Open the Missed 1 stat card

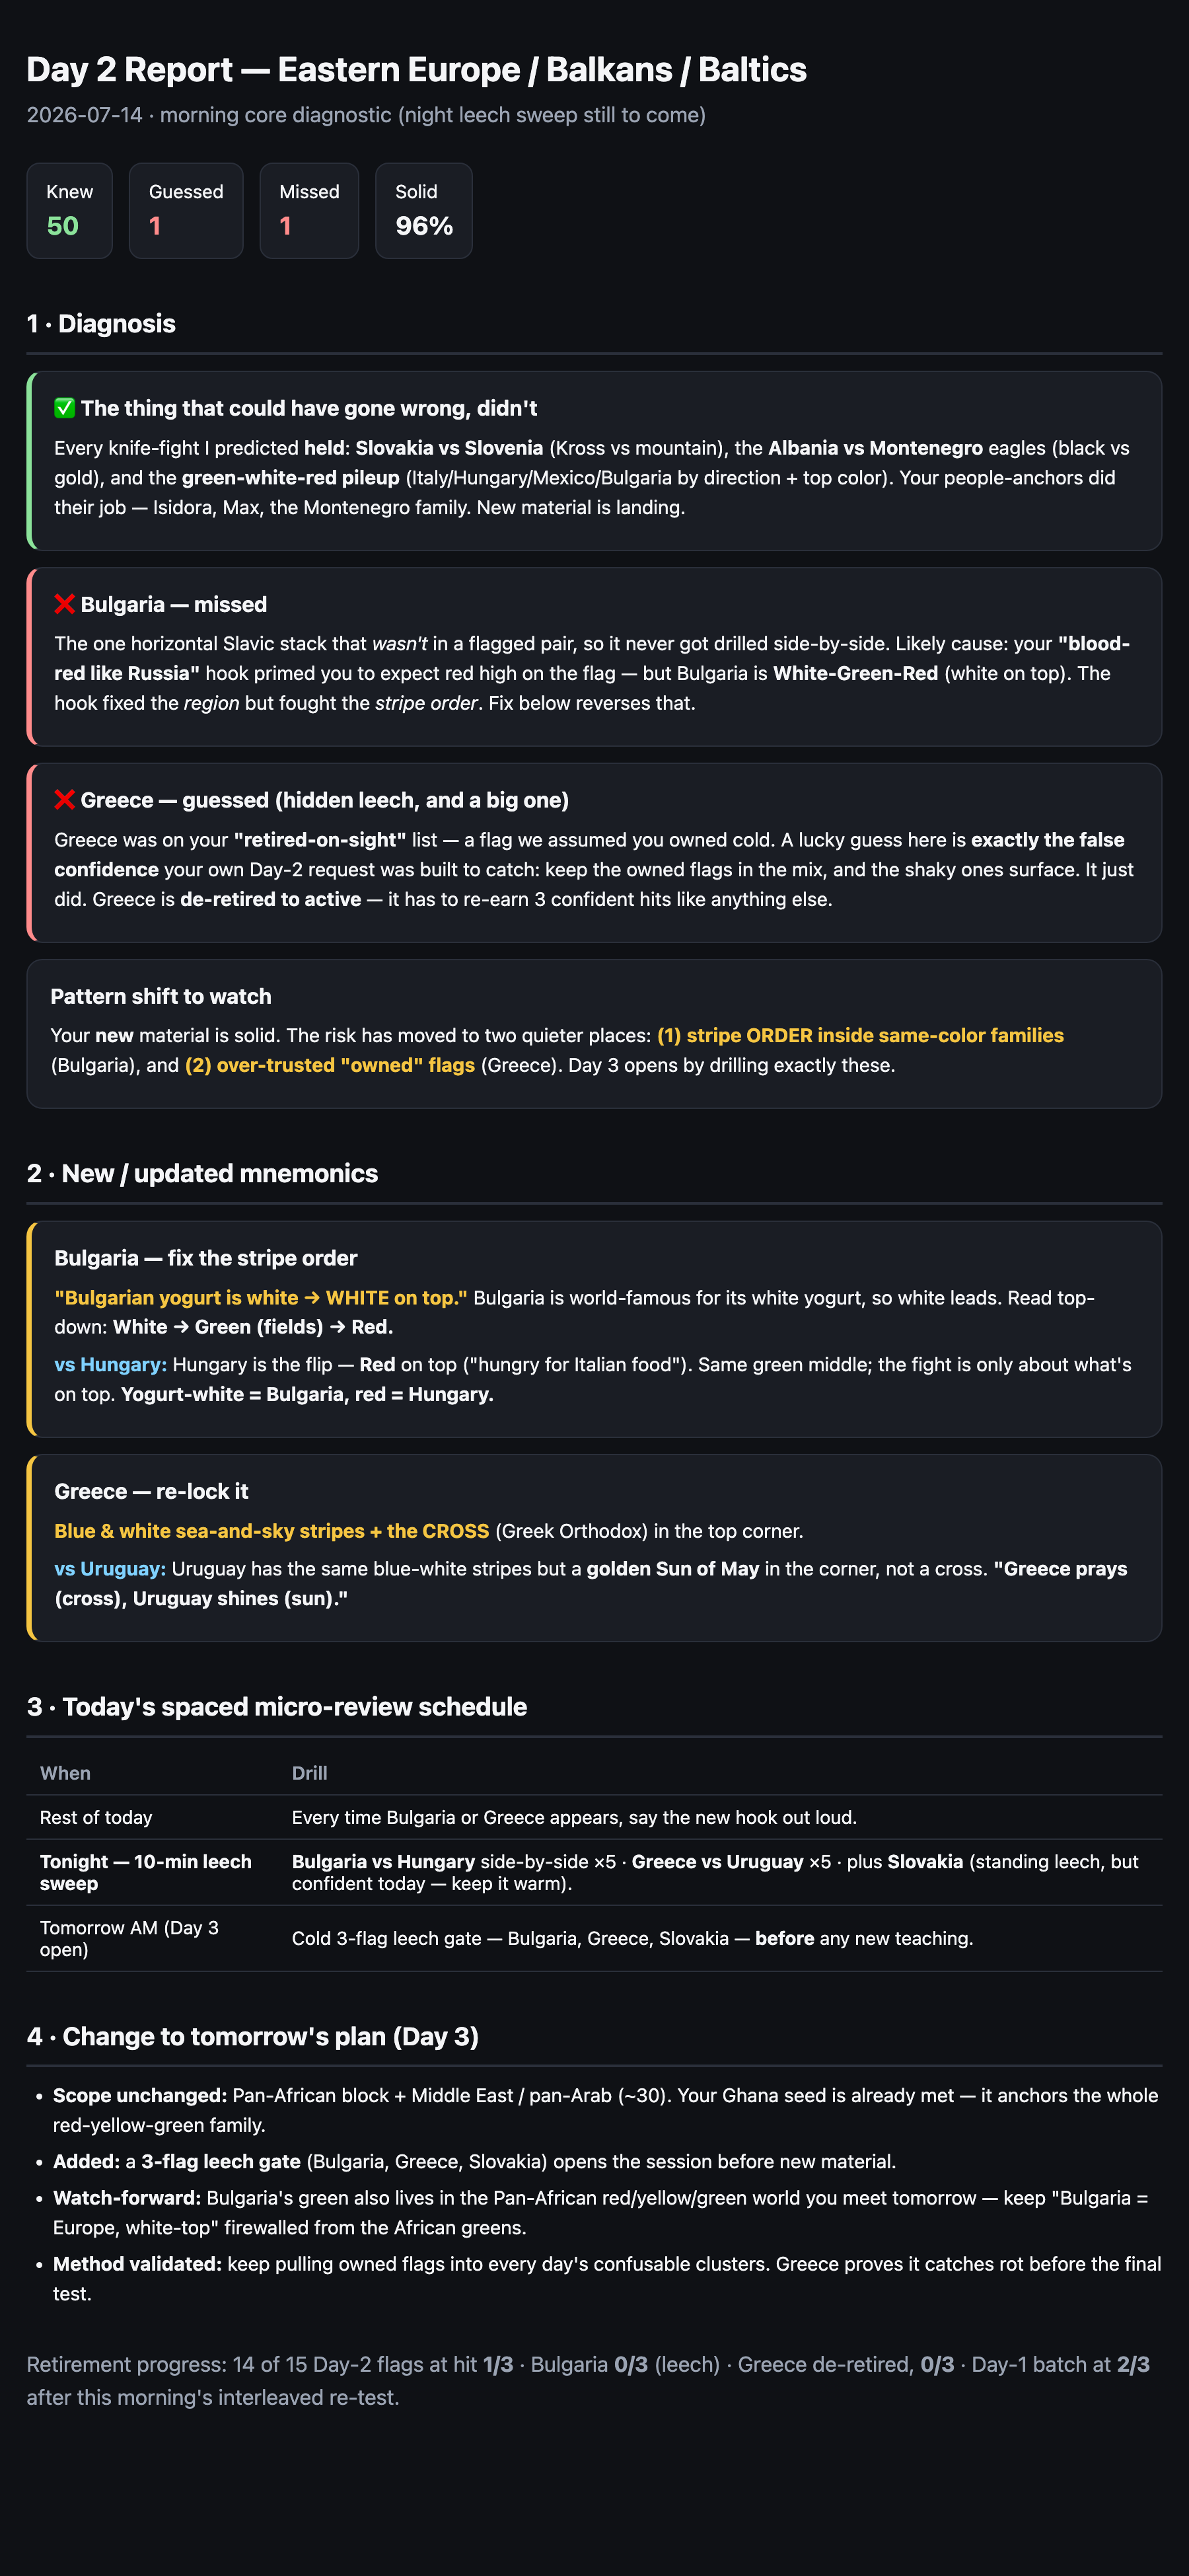308,211
